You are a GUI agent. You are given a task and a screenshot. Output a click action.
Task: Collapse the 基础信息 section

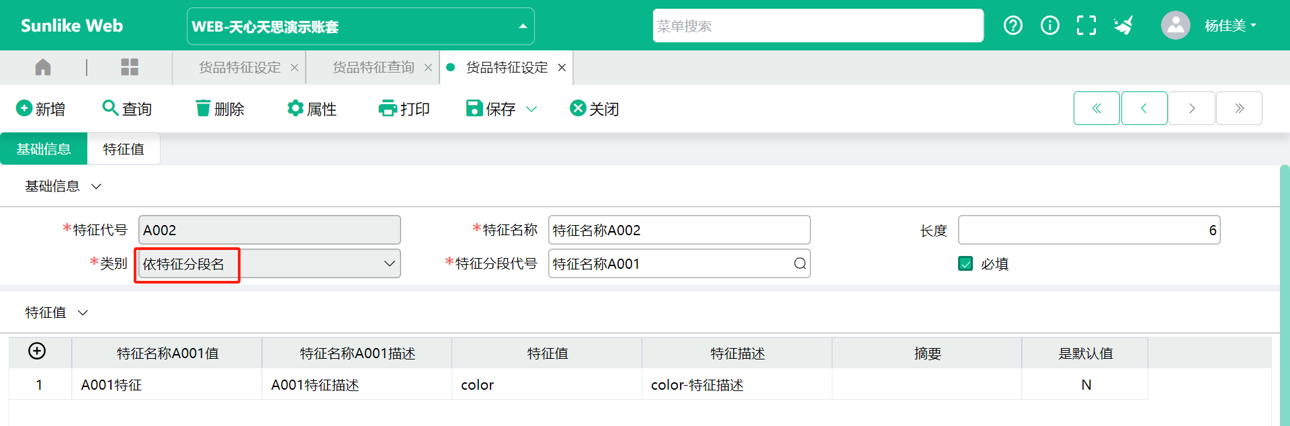[x=96, y=186]
